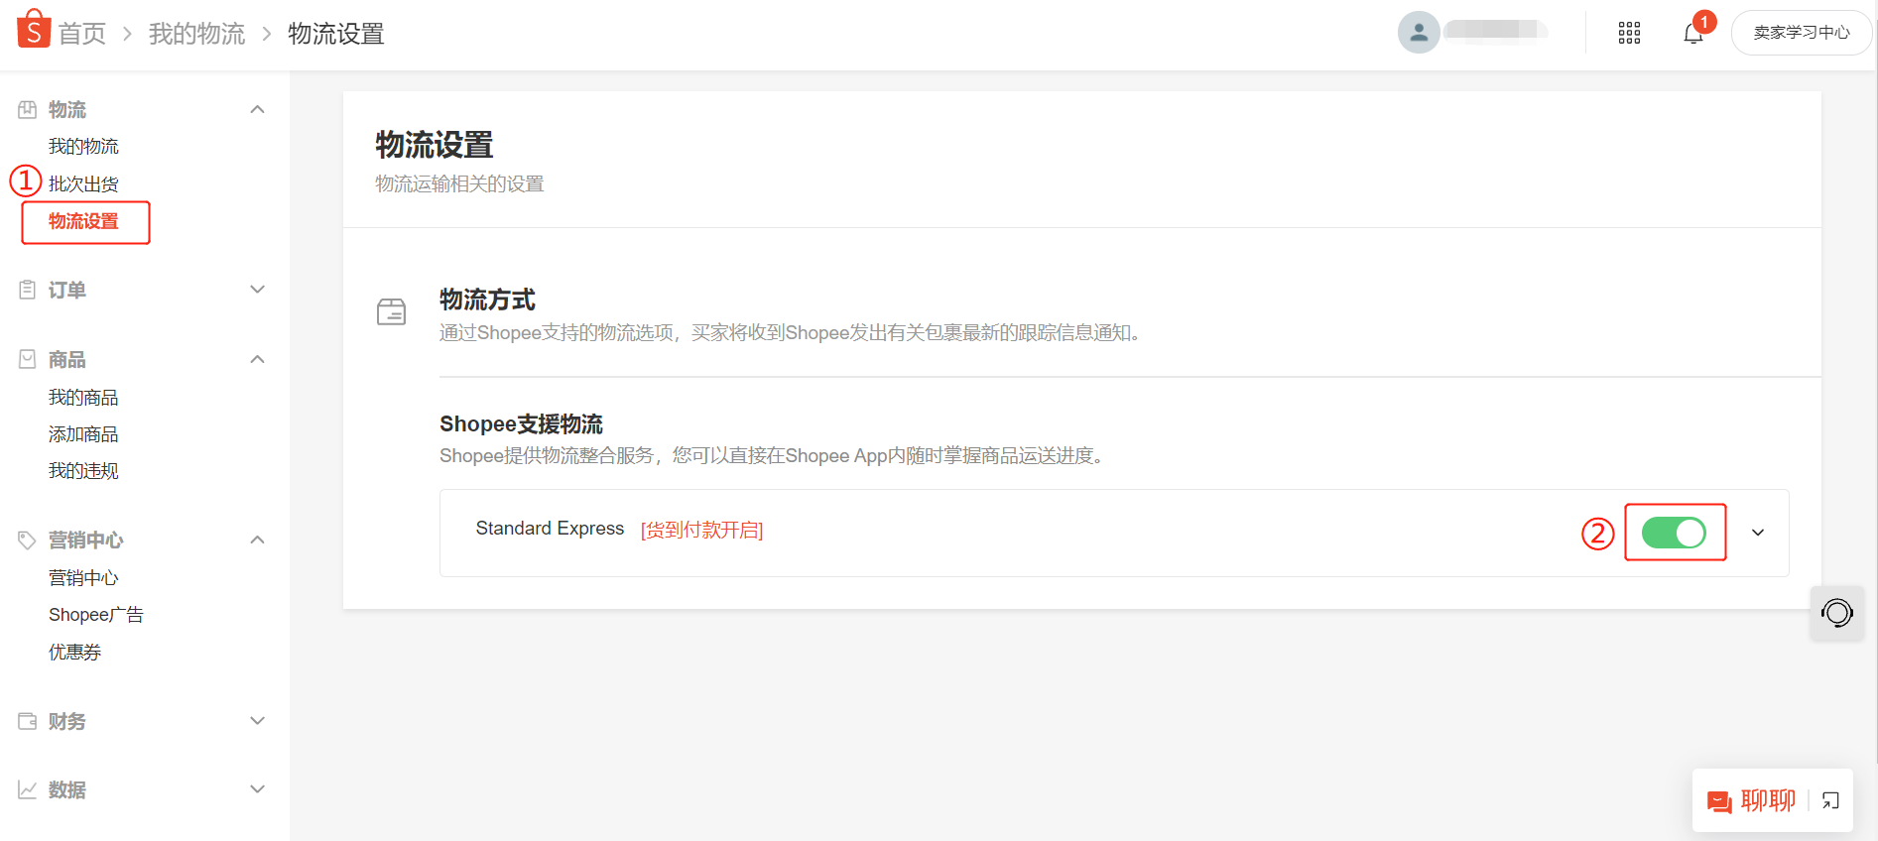The image size is (1878, 841).
Task: Click the 物流设置 breadcrumb text
Action: tap(335, 34)
